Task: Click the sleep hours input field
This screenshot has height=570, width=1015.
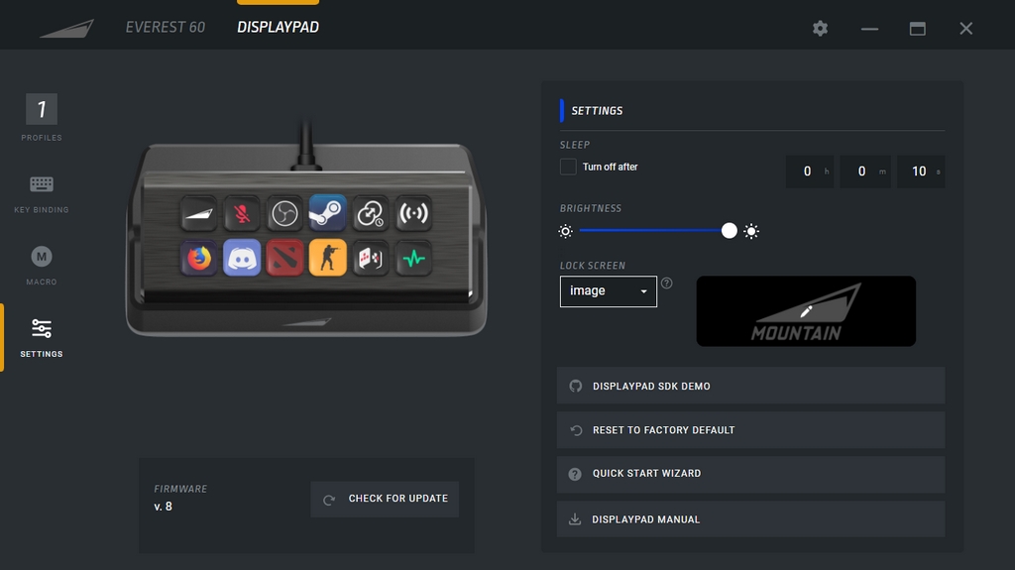Action: 810,171
